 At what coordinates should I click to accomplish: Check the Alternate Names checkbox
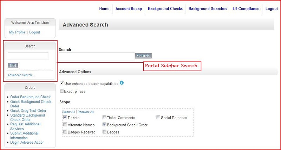pyautogui.click(x=65, y=125)
